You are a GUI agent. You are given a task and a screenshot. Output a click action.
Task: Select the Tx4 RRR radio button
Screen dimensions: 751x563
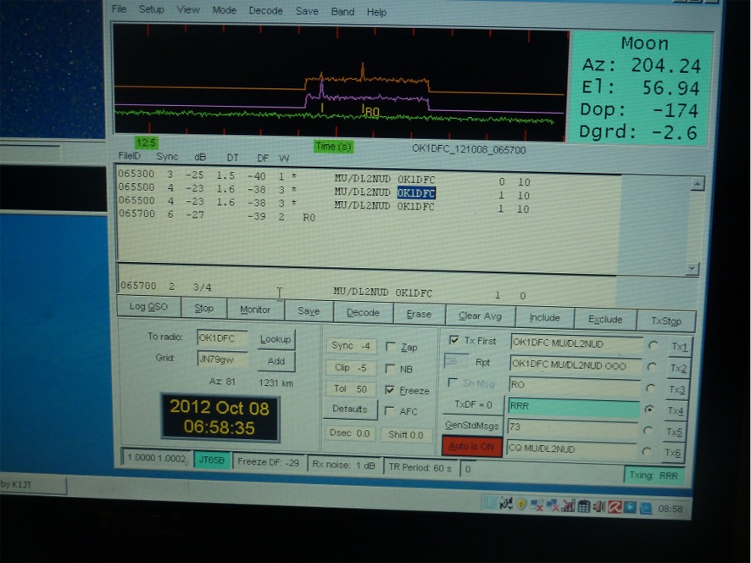[x=649, y=409]
